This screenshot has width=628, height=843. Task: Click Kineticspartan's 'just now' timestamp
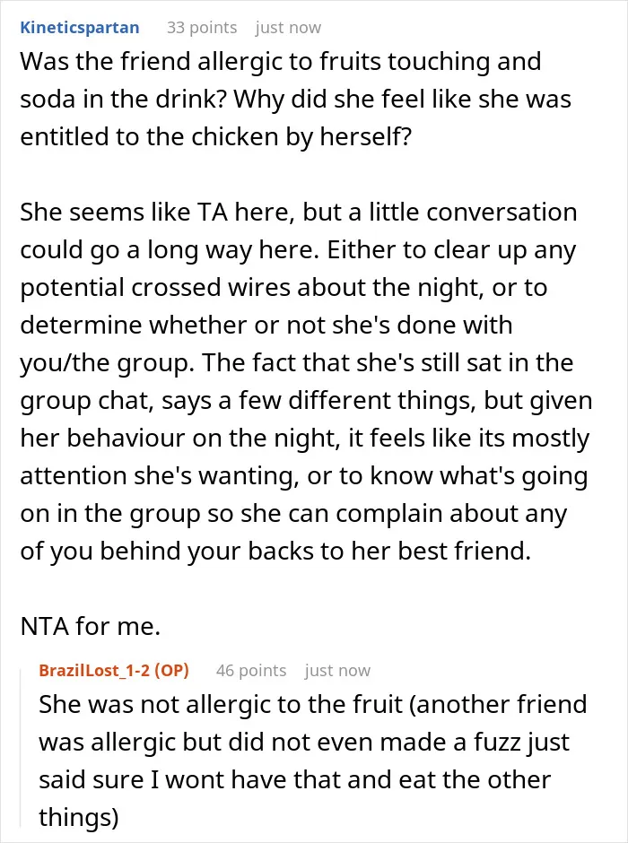coord(288,28)
